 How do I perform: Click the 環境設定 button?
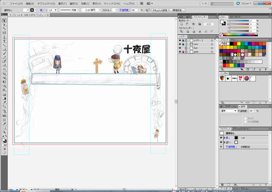[177, 10]
